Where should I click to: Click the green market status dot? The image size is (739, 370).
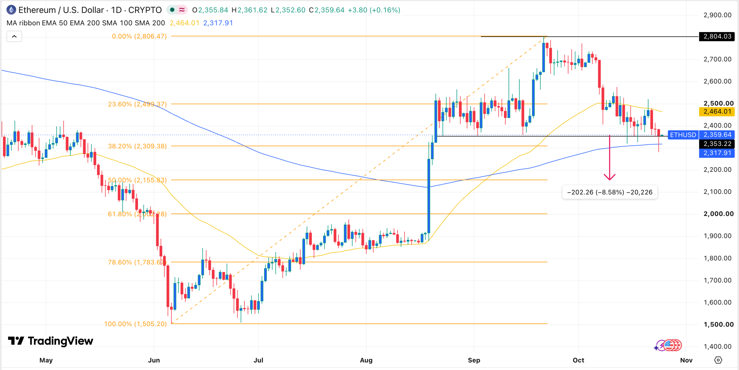click(172, 10)
